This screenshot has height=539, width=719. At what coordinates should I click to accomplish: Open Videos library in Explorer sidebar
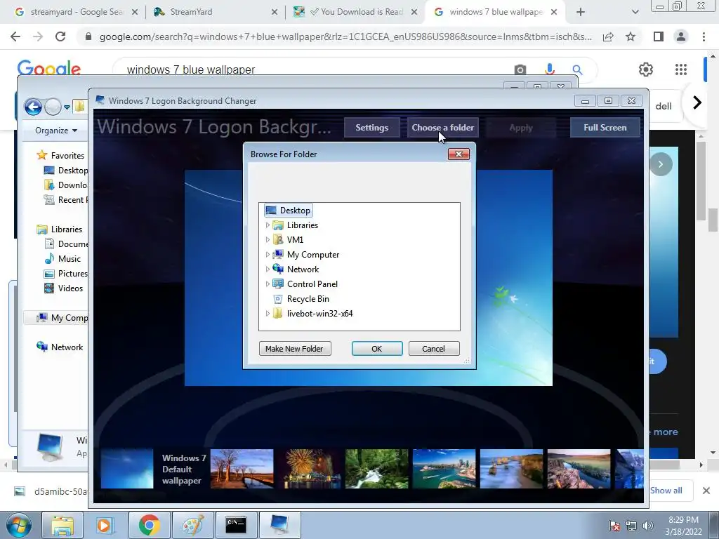pyautogui.click(x=64, y=288)
